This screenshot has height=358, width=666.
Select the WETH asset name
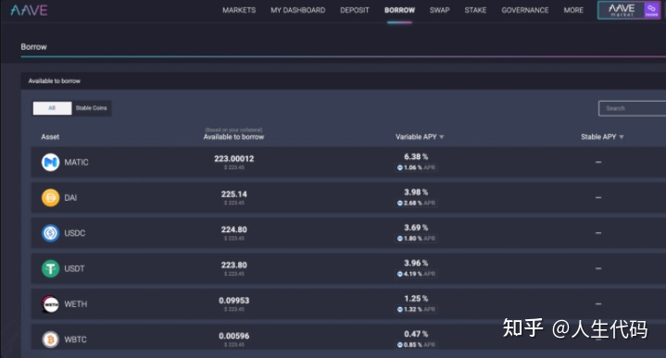[x=76, y=304]
